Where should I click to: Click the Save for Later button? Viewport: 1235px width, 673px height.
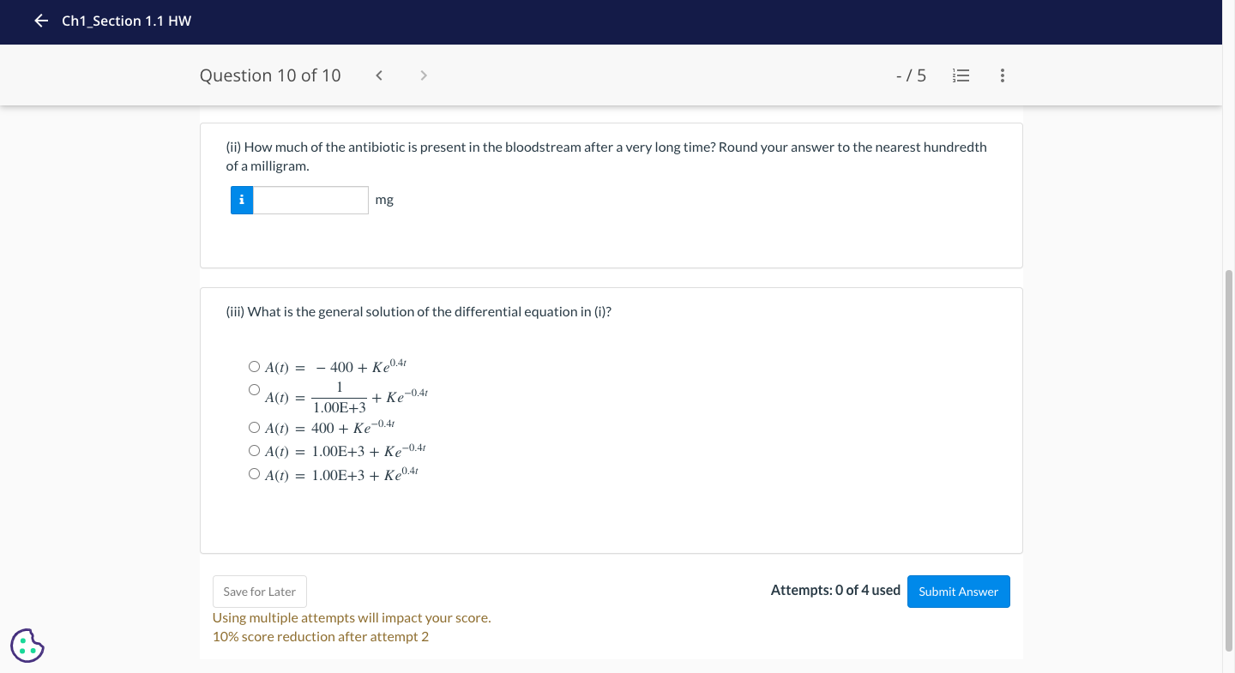tap(259, 592)
